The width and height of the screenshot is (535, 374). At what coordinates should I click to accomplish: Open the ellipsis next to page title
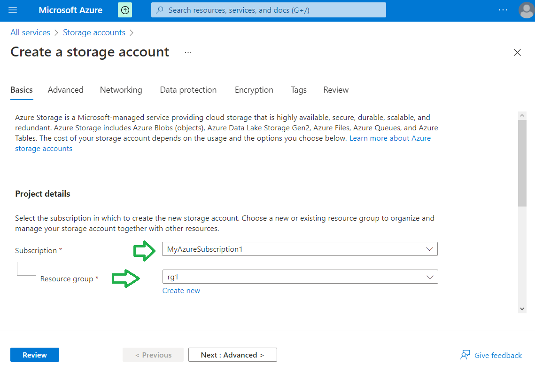point(188,53)
